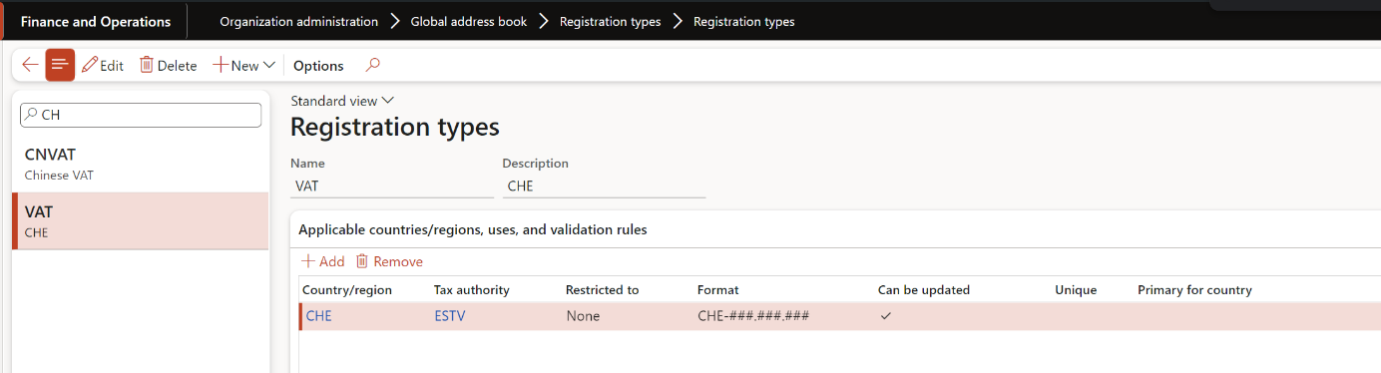
Task: Click the action pane search icon
Action: pyautogui.click(x=373, y=65)
